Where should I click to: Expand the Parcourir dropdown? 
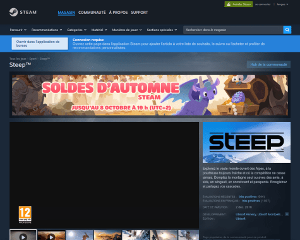18,30
